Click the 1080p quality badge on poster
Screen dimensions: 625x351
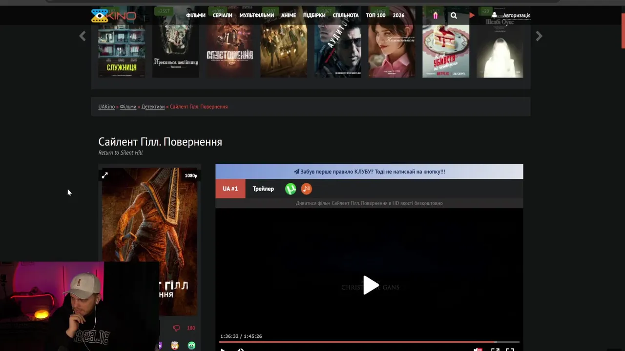pos(191,175)
